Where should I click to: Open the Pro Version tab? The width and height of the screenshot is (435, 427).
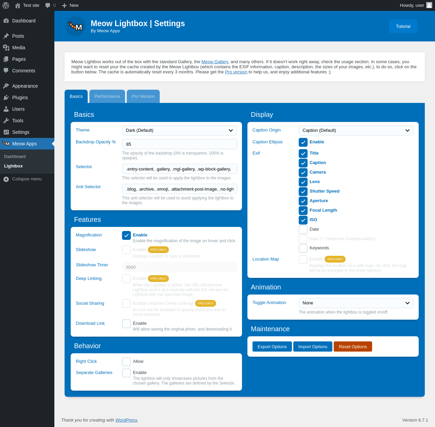143,96
